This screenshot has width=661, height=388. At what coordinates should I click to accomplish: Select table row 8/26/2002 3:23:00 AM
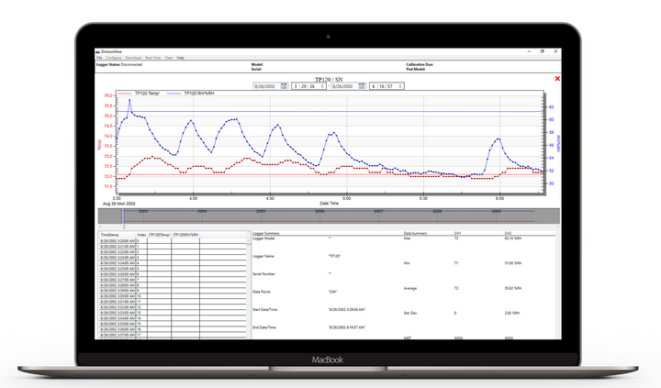pos(173,258)
